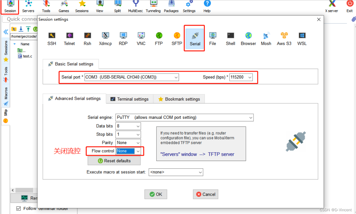
Task: Open the Parity dropdown
Action: pyautogui.click(x=128, y=143)
